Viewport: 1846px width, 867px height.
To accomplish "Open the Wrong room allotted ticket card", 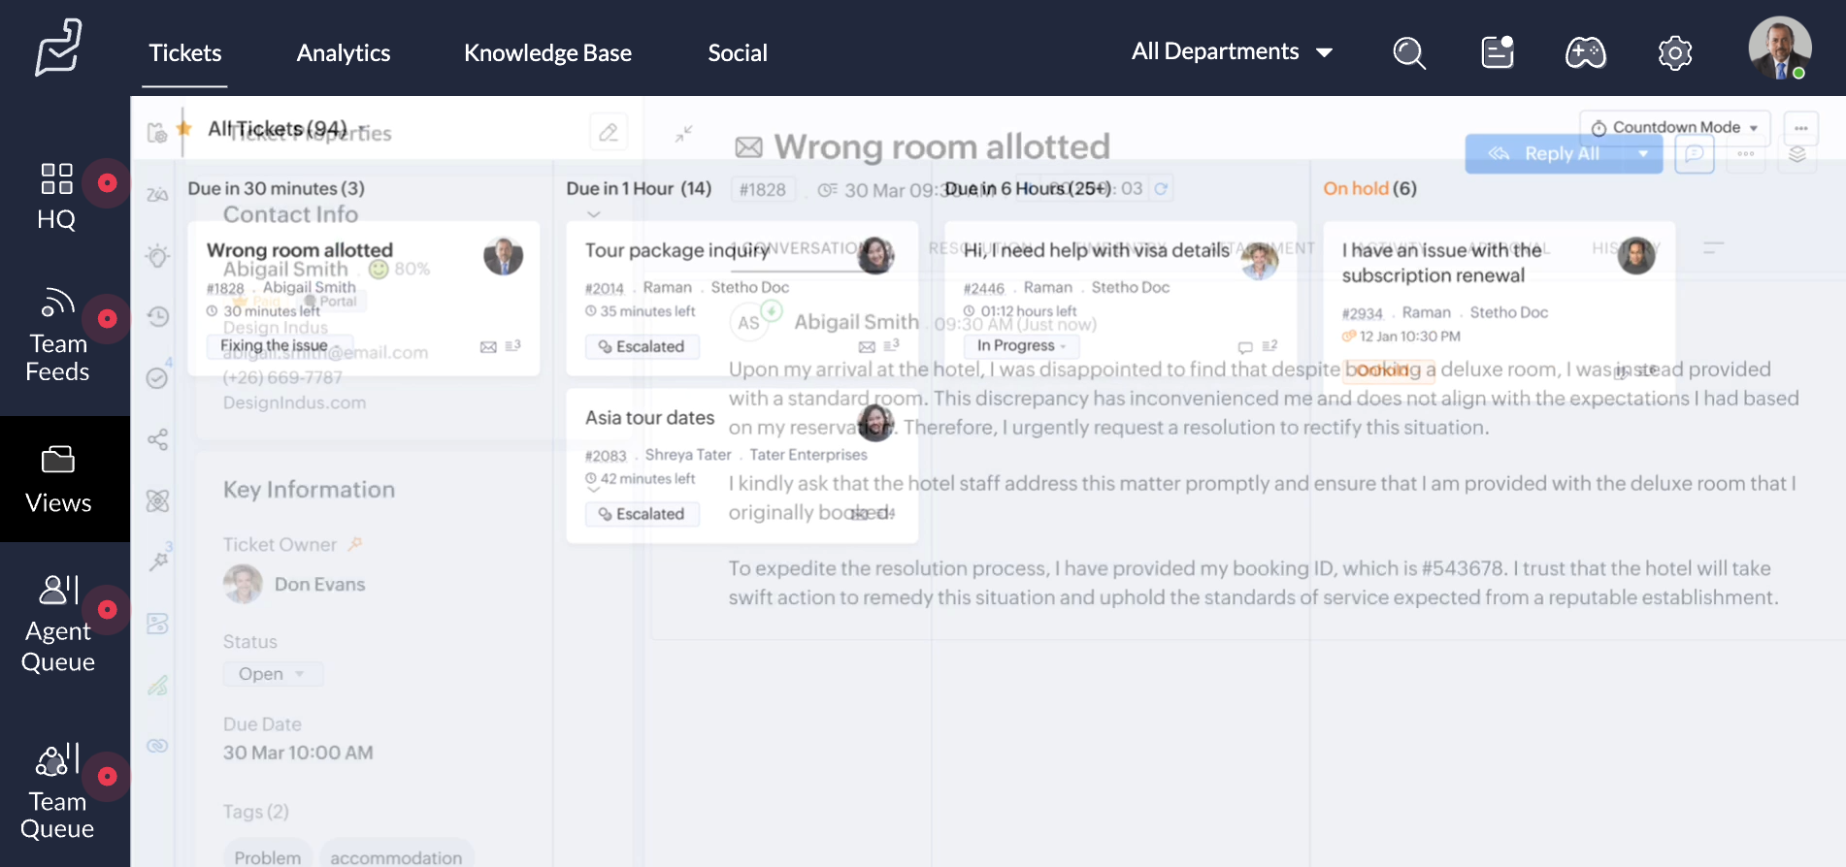I will (x=364, y=298).
